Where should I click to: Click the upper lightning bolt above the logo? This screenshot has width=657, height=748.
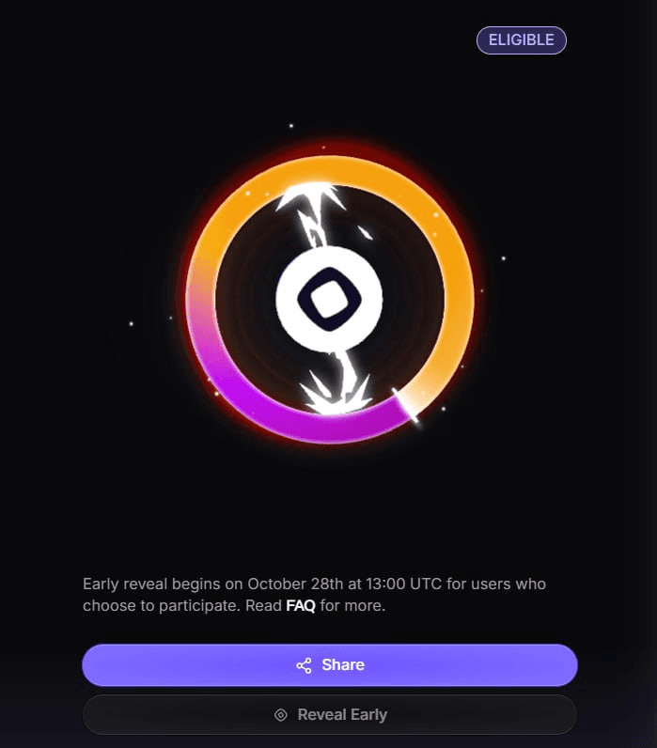point(312,214)
